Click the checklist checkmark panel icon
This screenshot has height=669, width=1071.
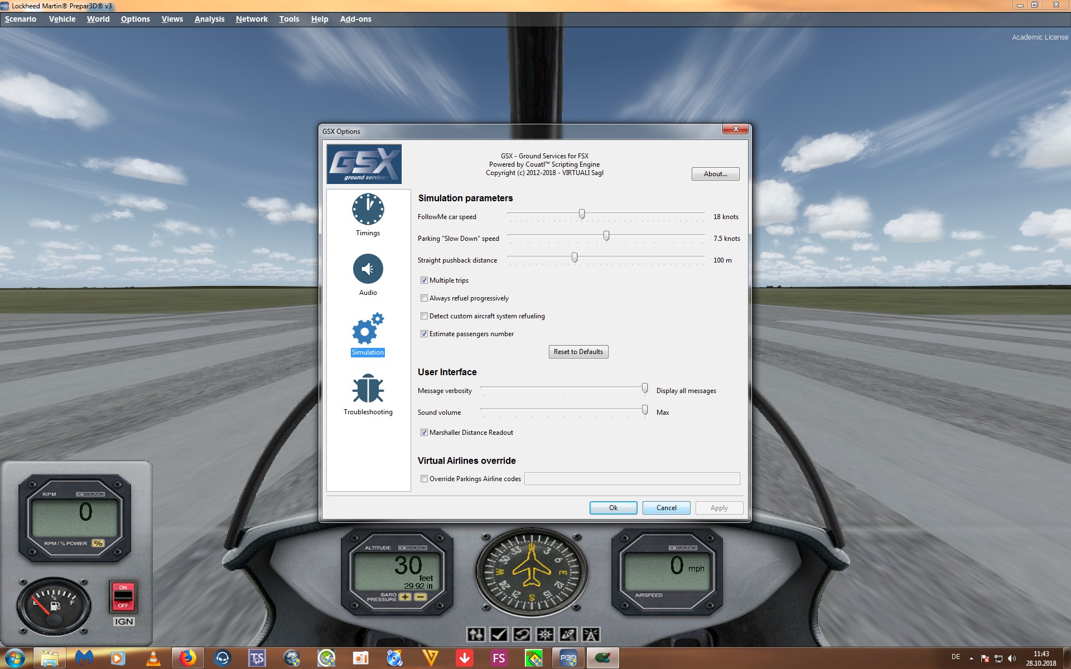coord(499,634)
